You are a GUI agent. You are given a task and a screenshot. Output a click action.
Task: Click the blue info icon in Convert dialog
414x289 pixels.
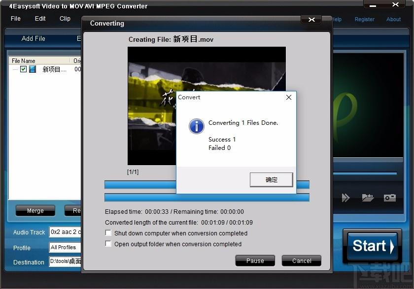tap(197, 126)
